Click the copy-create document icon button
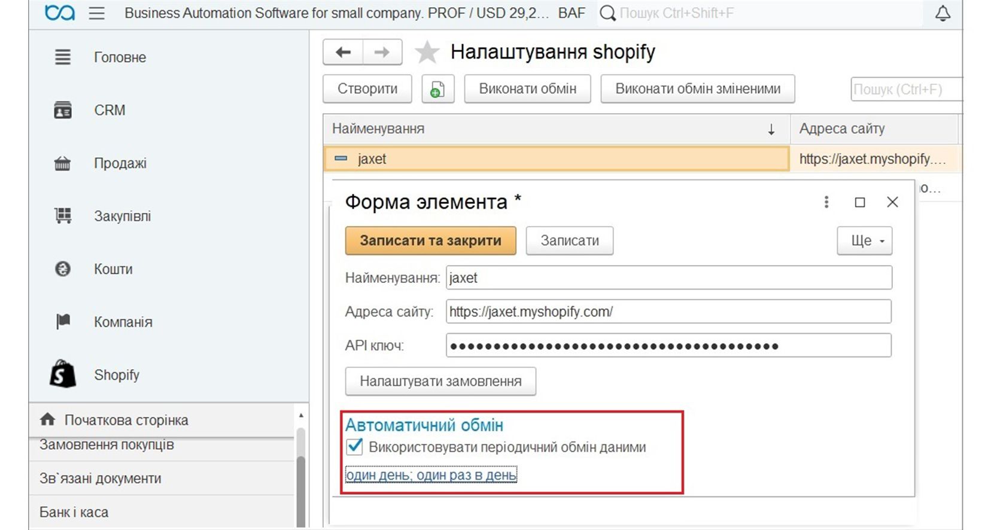Viewport: 994px width, 530px height. pyautogui.click(x=437, y=89)
